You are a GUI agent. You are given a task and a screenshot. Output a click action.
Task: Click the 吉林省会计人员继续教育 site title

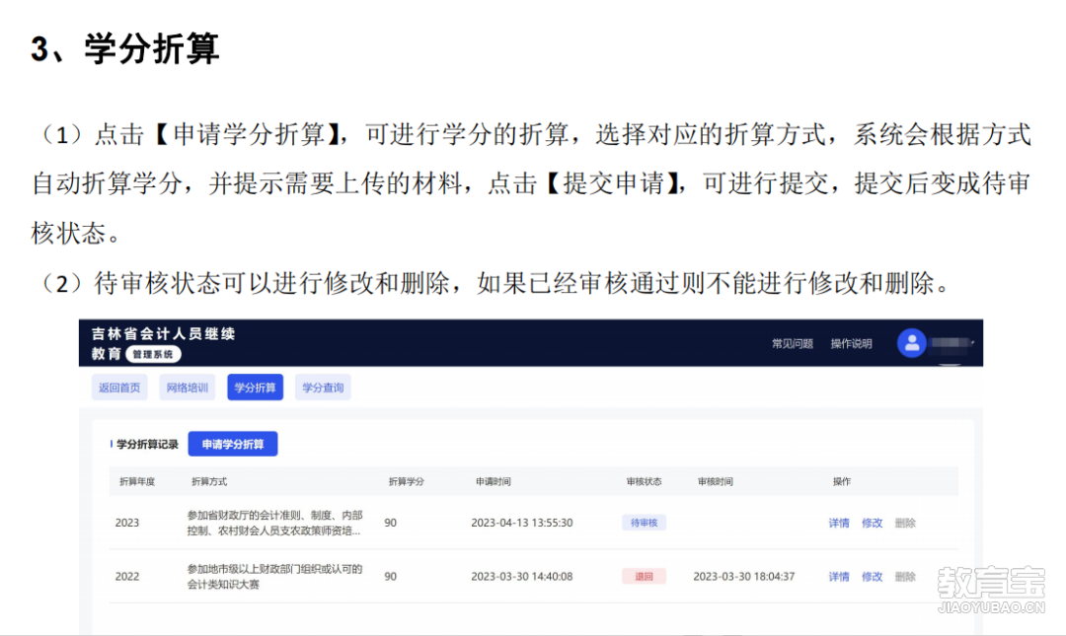pos(163,343)
